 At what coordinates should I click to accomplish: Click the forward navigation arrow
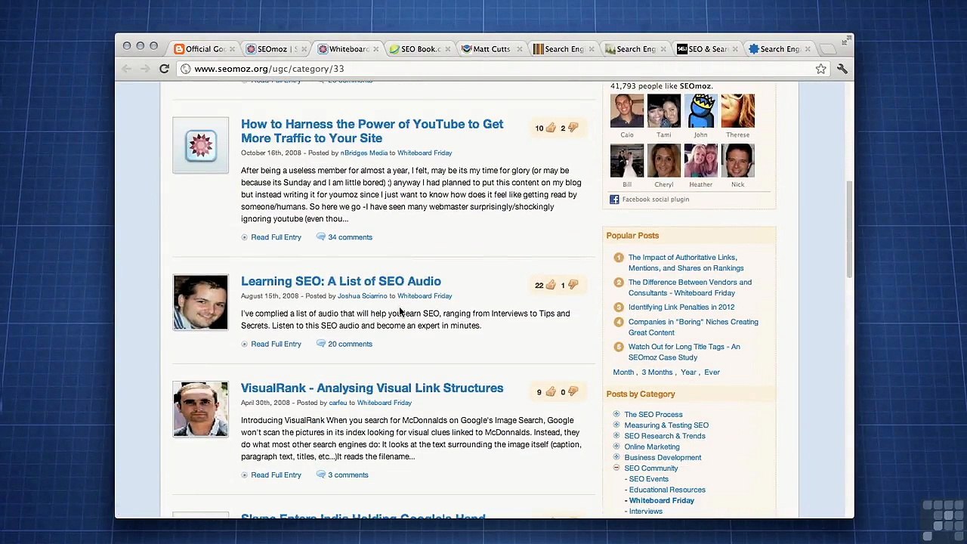tap(144, 69)
